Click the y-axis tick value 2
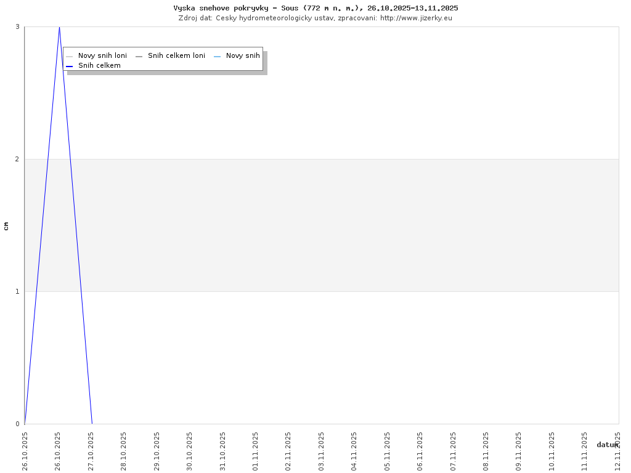The image size is (631, 473). tap(18, 159)
